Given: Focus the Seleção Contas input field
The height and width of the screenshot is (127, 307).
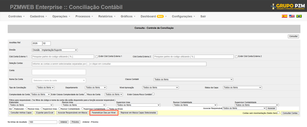Looking at the screenshot, I should pyautogui.click(x=119, y=64).
